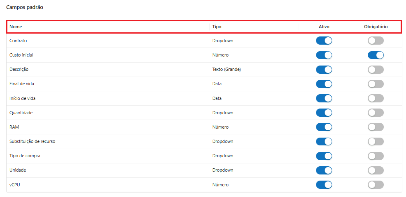406x197 pixels.
Task: Select the Substituição de recurso row name
Action: coord(32,141)
